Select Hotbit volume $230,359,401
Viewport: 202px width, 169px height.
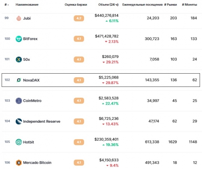107,139
